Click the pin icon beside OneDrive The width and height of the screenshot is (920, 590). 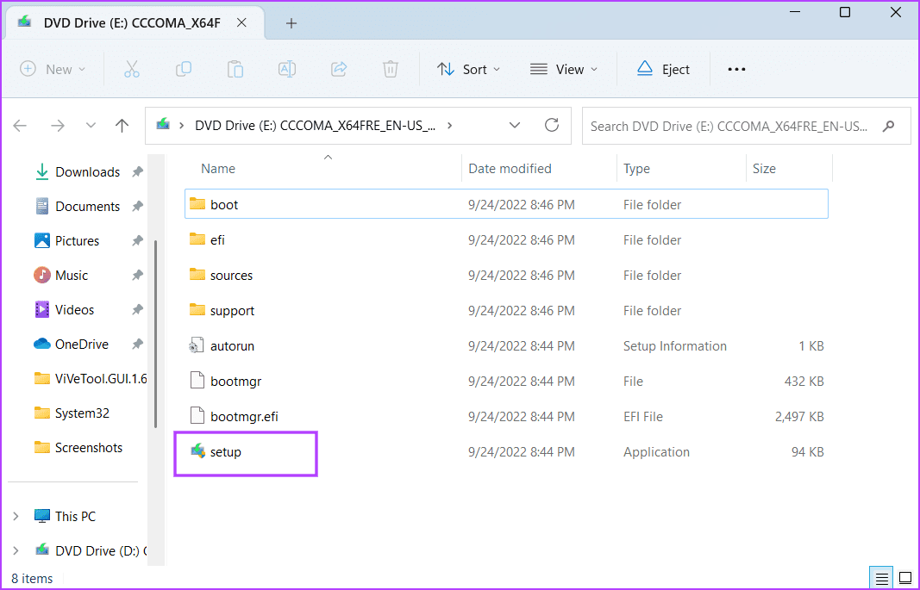(x=137, y=344)
